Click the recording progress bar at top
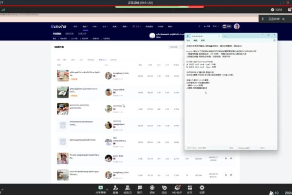Image resolution: width=292 pixels, height=195 pixels. click(160, 7)
